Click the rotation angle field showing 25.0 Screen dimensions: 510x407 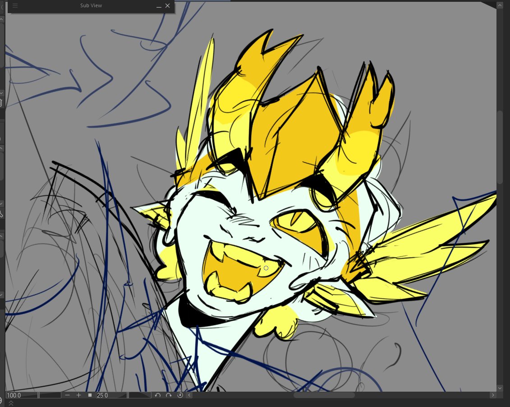click(x=111, y=395)
